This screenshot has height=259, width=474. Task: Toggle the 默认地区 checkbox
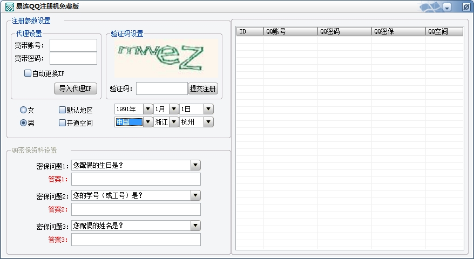pyautogui.click(x=62, y=110)
